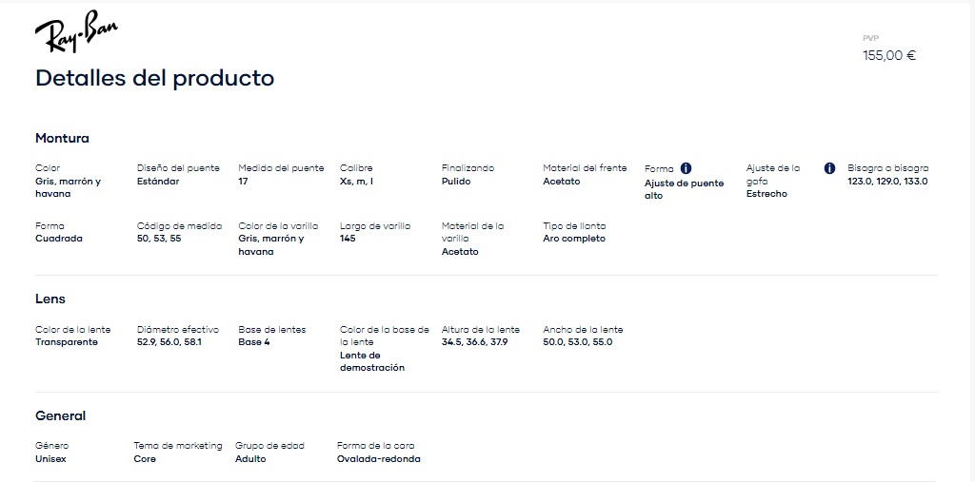975x482 pixels.
Task: Open info icon next to Forma
Action: point(686,168)
